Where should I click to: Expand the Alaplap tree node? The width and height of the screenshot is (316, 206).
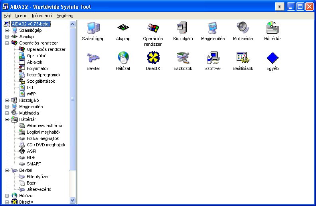[7, 37]
